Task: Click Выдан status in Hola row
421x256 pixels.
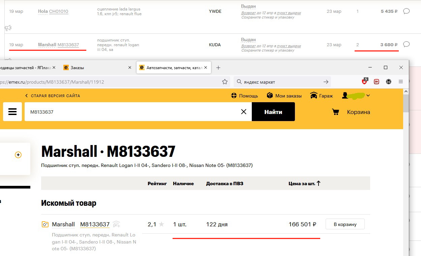Action: pos(248,6)
